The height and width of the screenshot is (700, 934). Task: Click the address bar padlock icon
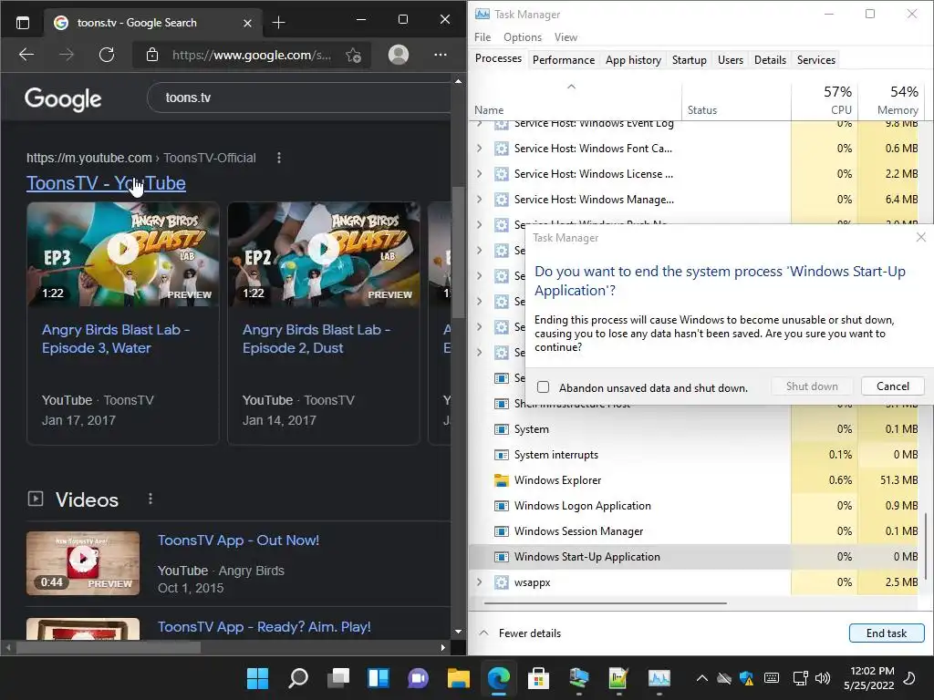tap(152, 55)
